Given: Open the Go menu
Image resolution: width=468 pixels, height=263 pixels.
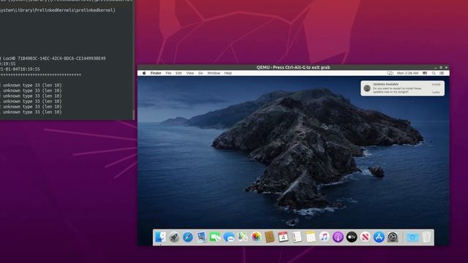Looking at the screenshot, I should pyautogui.click(x=200, y=73).
